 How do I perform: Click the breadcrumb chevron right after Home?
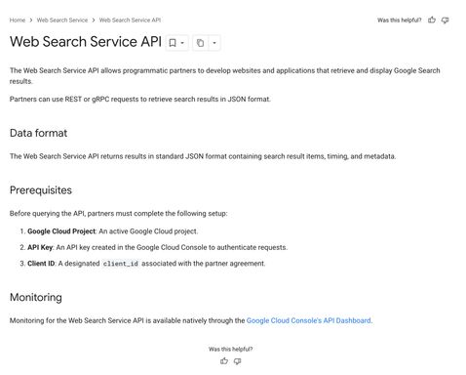point(31,21)
